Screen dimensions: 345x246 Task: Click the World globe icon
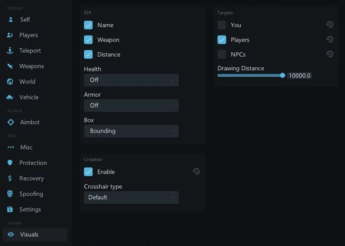pyautogui.click(x=10, y=82)
